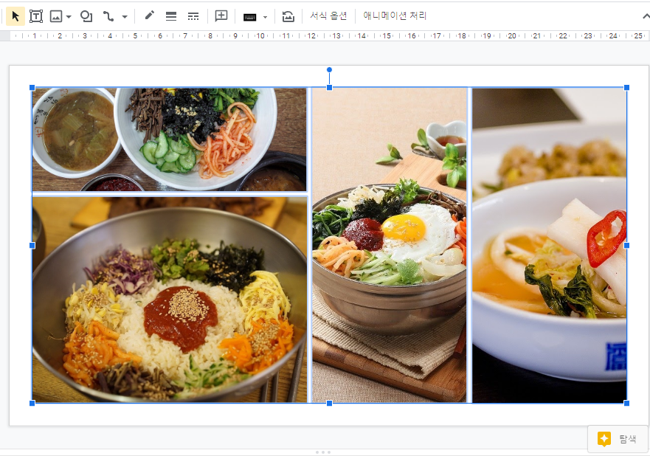Collapse the toolbar with the up chevron

tap(646, 16)
